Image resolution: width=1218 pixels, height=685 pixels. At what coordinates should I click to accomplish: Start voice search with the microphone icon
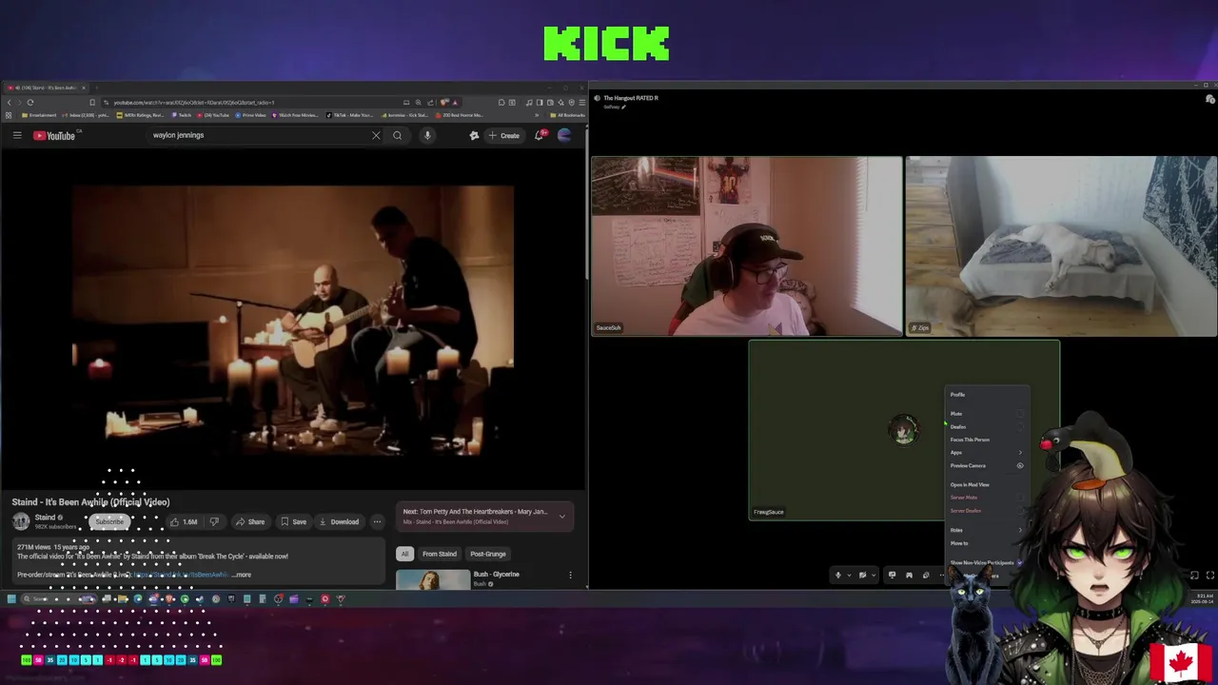[x=427, y=135]
